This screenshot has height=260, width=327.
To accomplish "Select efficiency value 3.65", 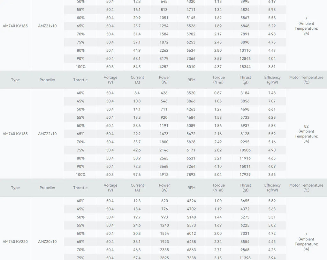I will pos(272,175).
